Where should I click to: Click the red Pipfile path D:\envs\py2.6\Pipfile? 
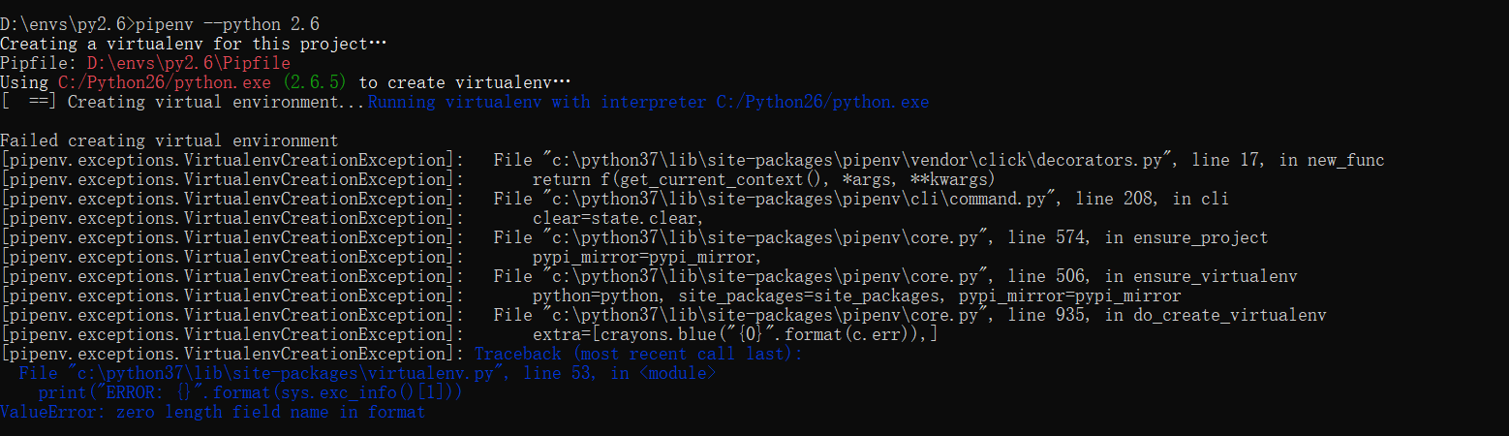click(189, 63)
